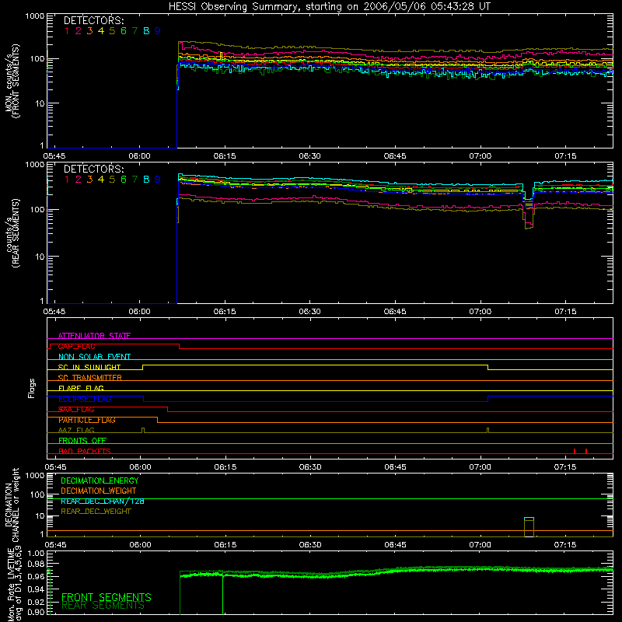Image resolution: width=622 pixels, height=622 pixels.
Task: Click REAR SEGMENTS legend in livetime panel
Action: click(103, 606)
